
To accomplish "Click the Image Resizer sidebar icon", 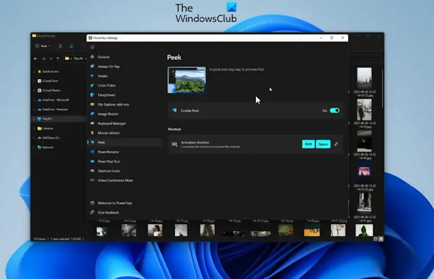I will pos(92,114).
